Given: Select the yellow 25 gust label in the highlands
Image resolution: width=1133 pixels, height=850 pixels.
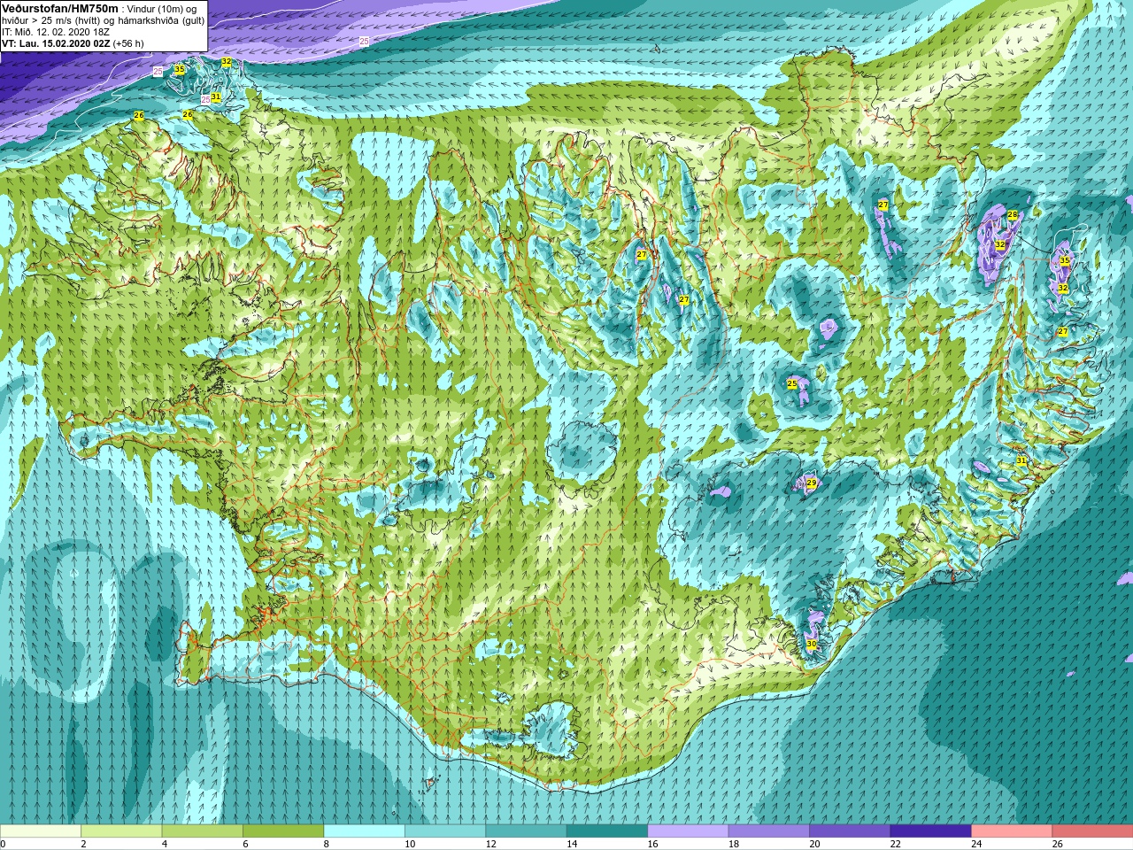Looking at the screenshot, I should pos(792,383).
